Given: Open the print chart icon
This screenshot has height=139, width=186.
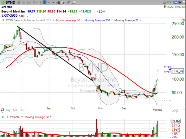Looking at the screenshot, I should [19, 2].
